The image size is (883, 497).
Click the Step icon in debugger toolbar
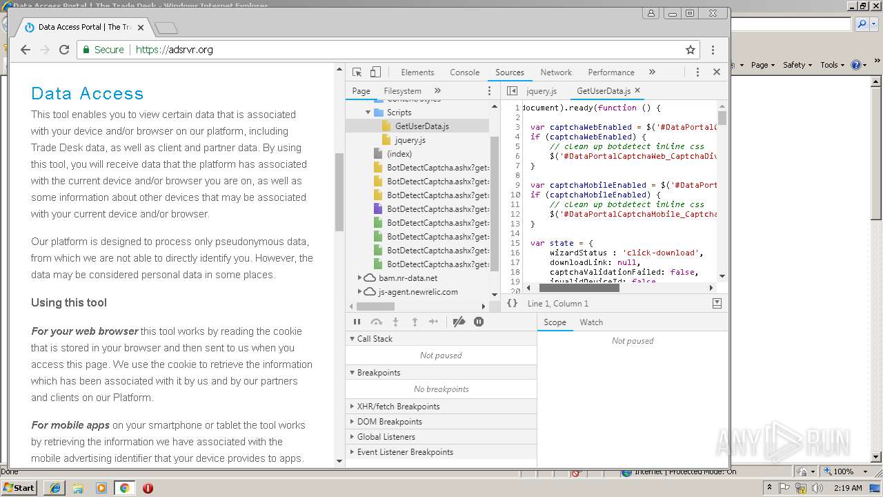(433, 322)
